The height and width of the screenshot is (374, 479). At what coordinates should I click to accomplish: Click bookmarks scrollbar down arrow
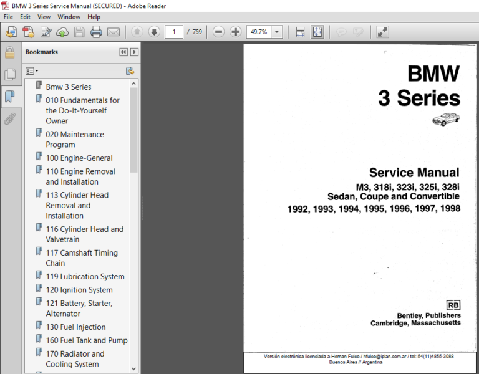point(133,368)
